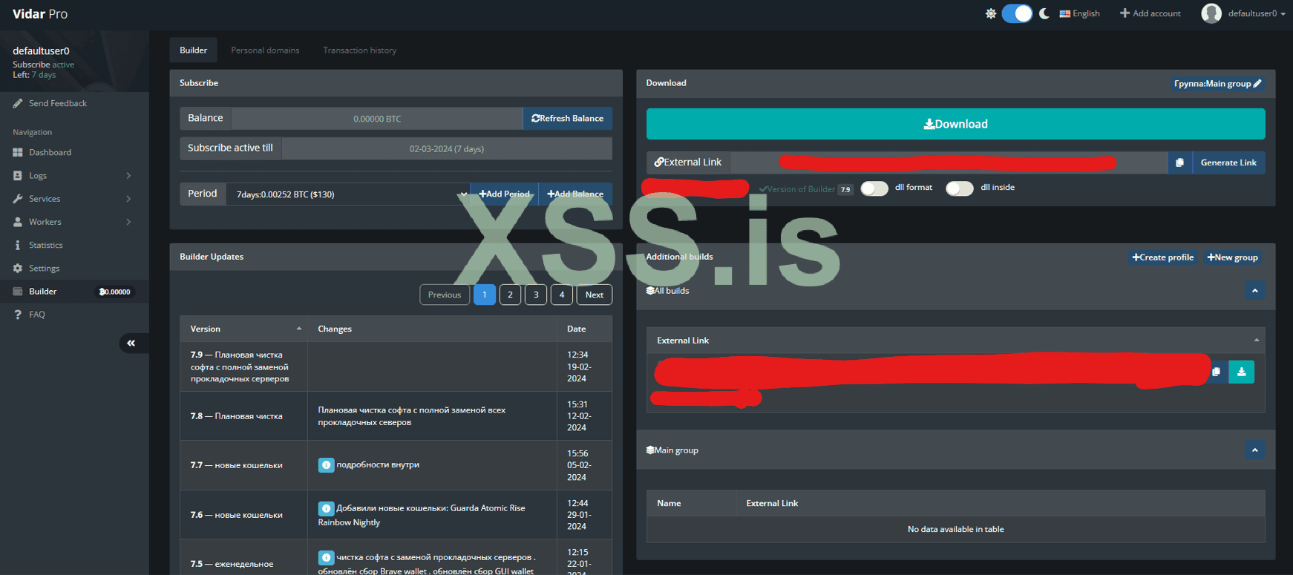Switch to the Builder tab
Viewport: 1293px width, 575px height.
coord(194,50)
